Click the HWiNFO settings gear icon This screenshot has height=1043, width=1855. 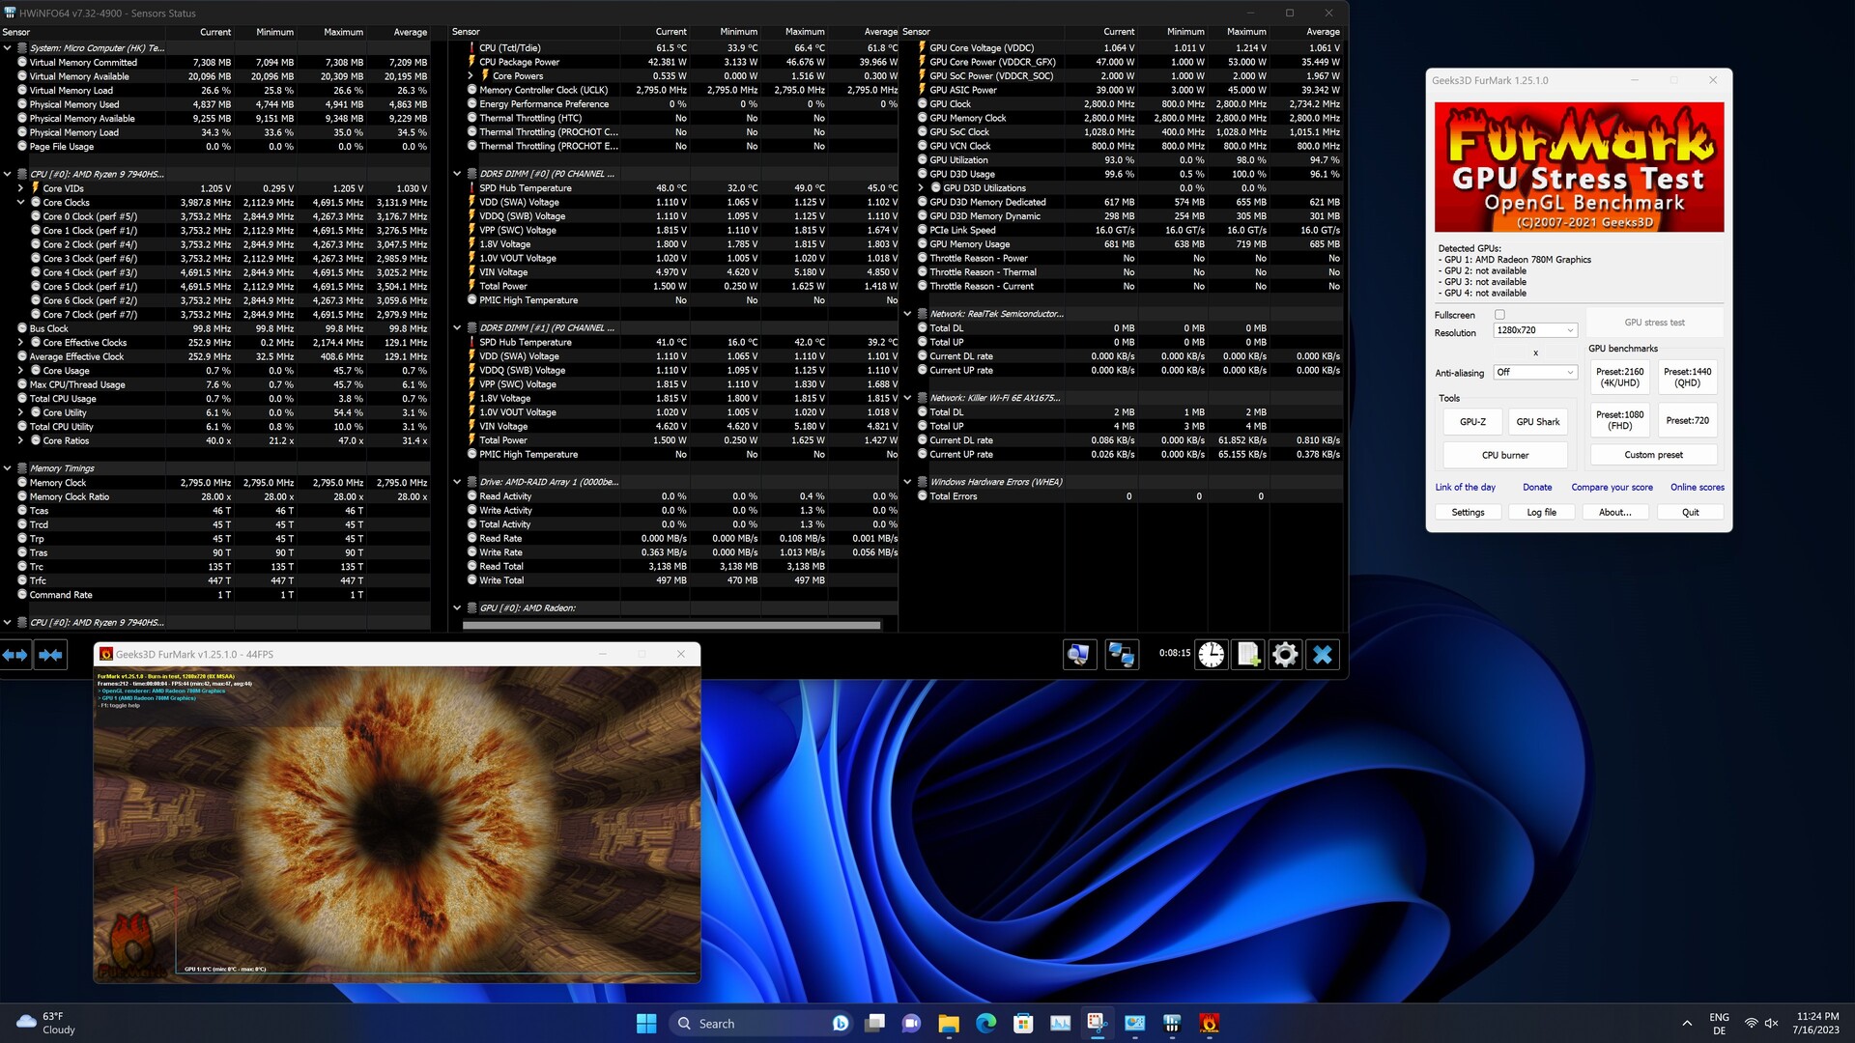[x=1285, y=655]
